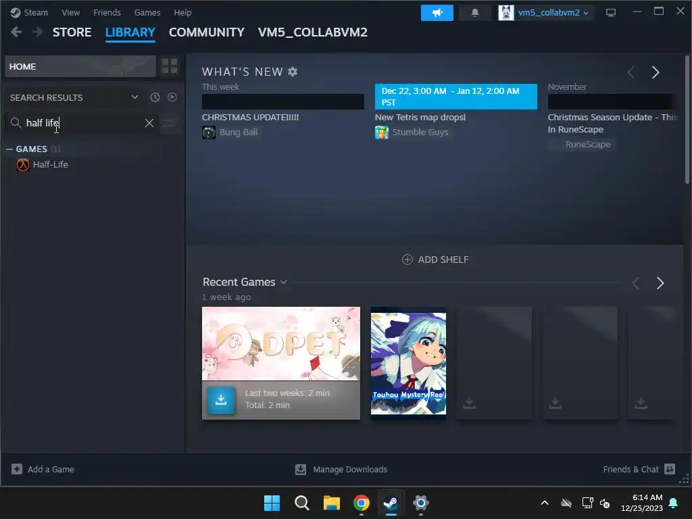Click the RuneScape game tag
This screenshot has width=692, height=519.
583,145
